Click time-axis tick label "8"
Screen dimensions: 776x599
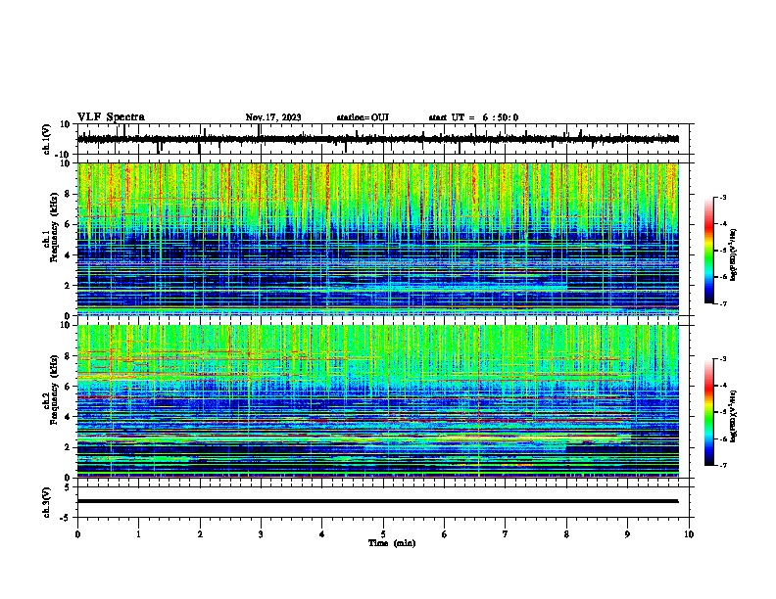pos(566,534)
